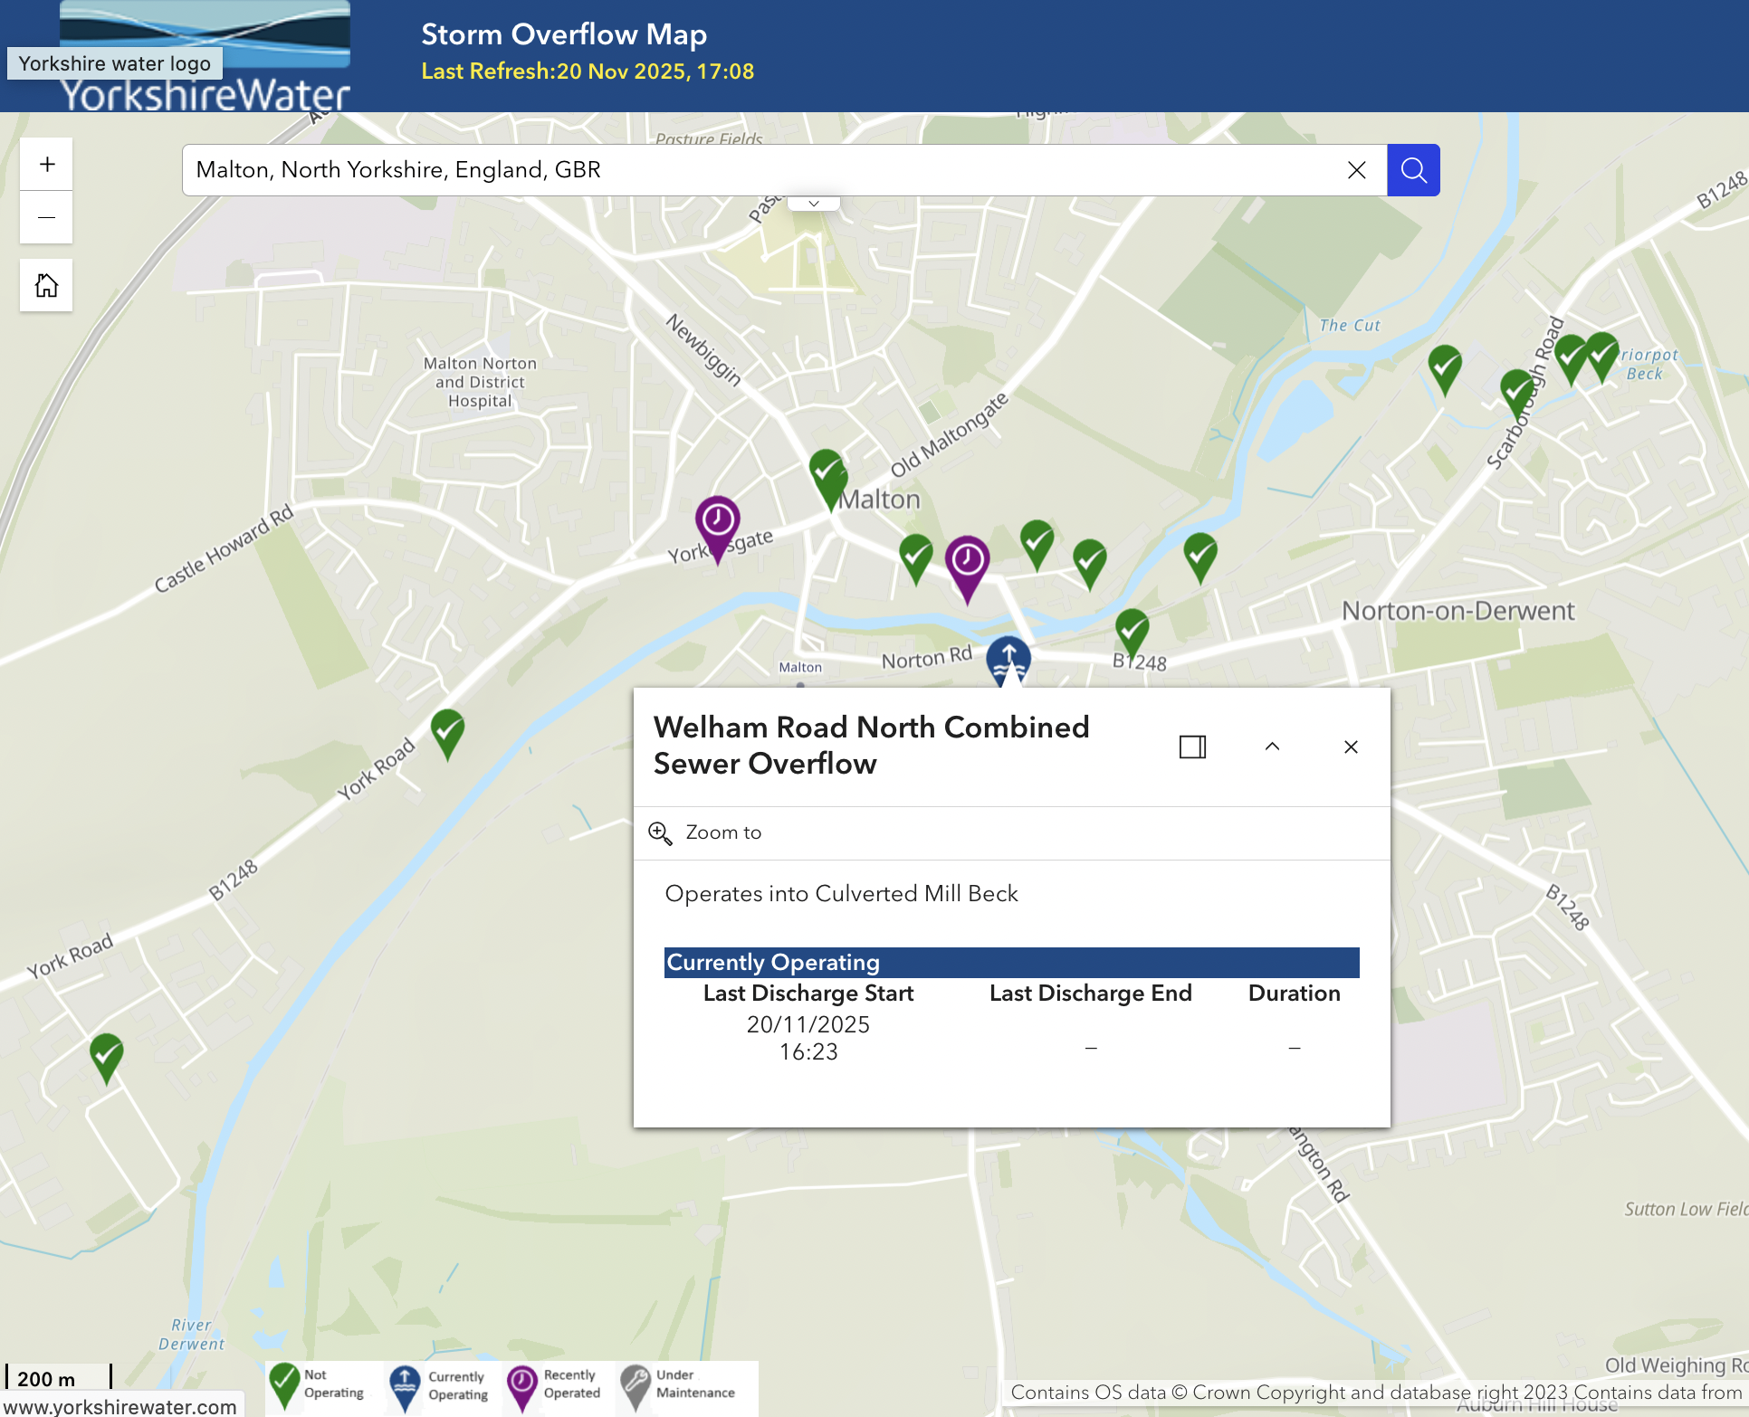
Task: Run the blue magnifier search button
Action: coord(1413,170)
